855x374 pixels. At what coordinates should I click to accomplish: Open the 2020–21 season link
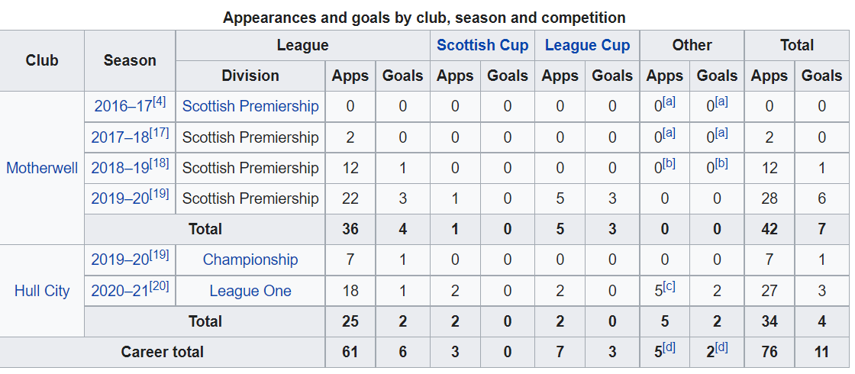pyautogui.click(x=121, y=291)
